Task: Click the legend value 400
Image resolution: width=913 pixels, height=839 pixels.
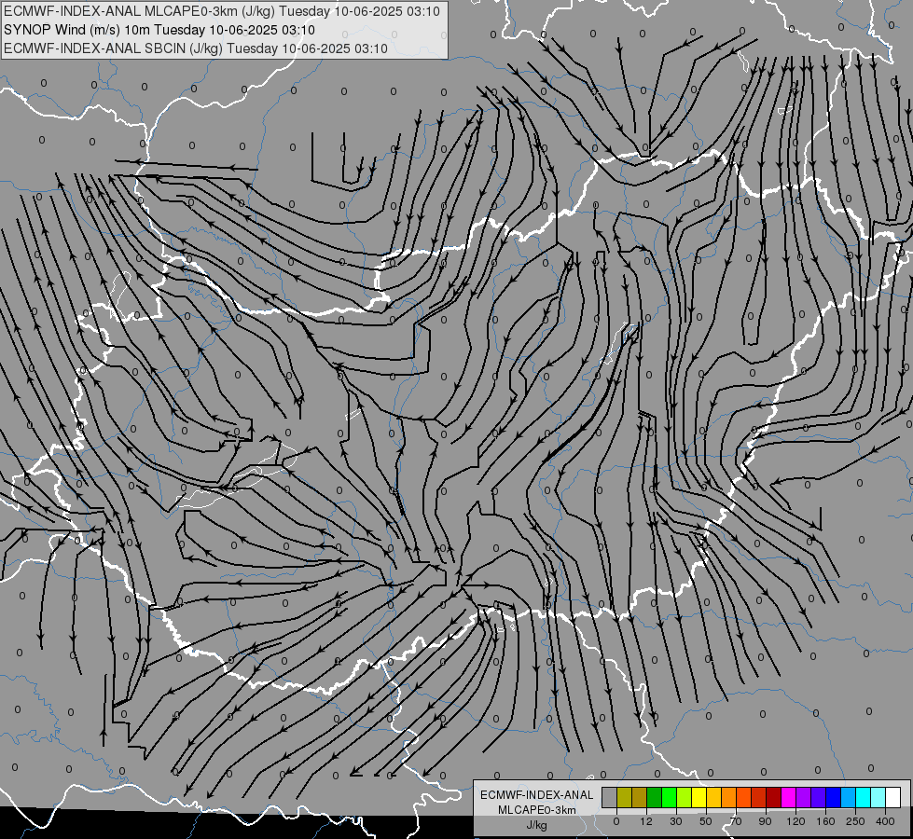Action: (x=885, y=821)
